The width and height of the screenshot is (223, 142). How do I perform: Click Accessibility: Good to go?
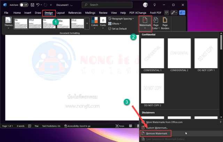point(77,126)
